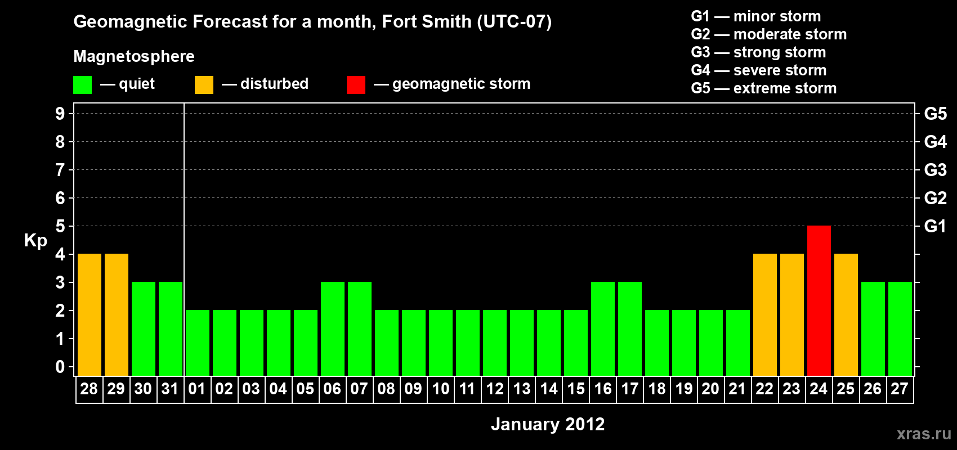Click the 'G1 — minor storm' legend text
This screenshot has height=450, width=957.
(756, 16)
